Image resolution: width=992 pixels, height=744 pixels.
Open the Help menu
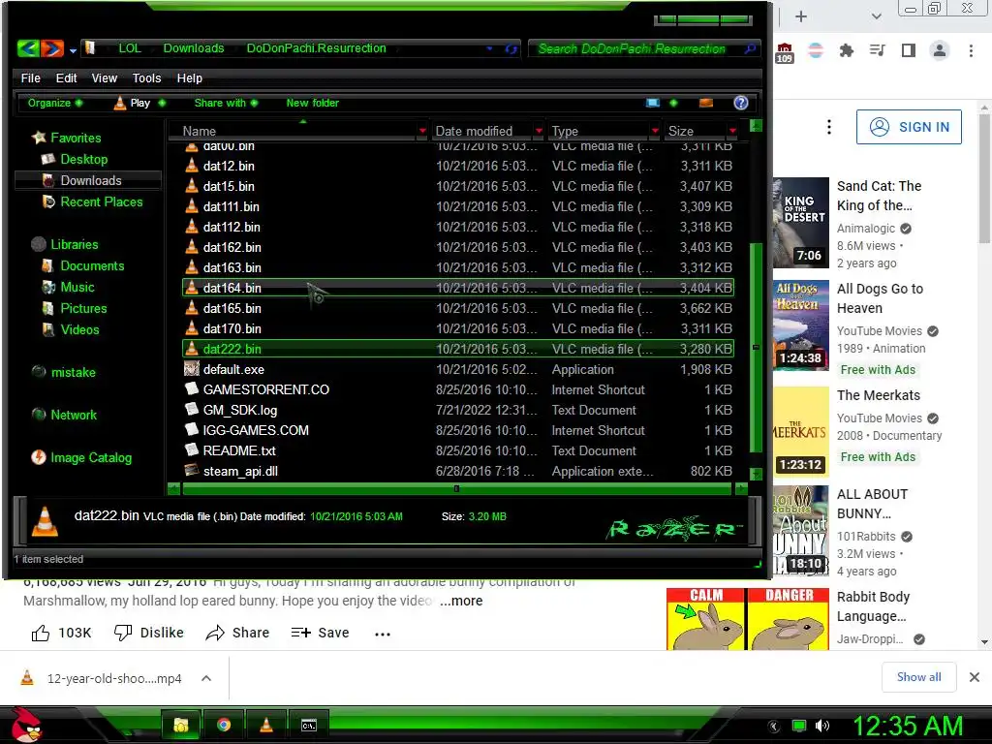click(190, 77)
